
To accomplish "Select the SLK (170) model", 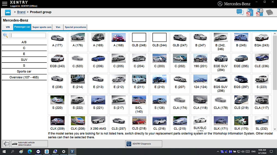I will [x=241, y=123].
